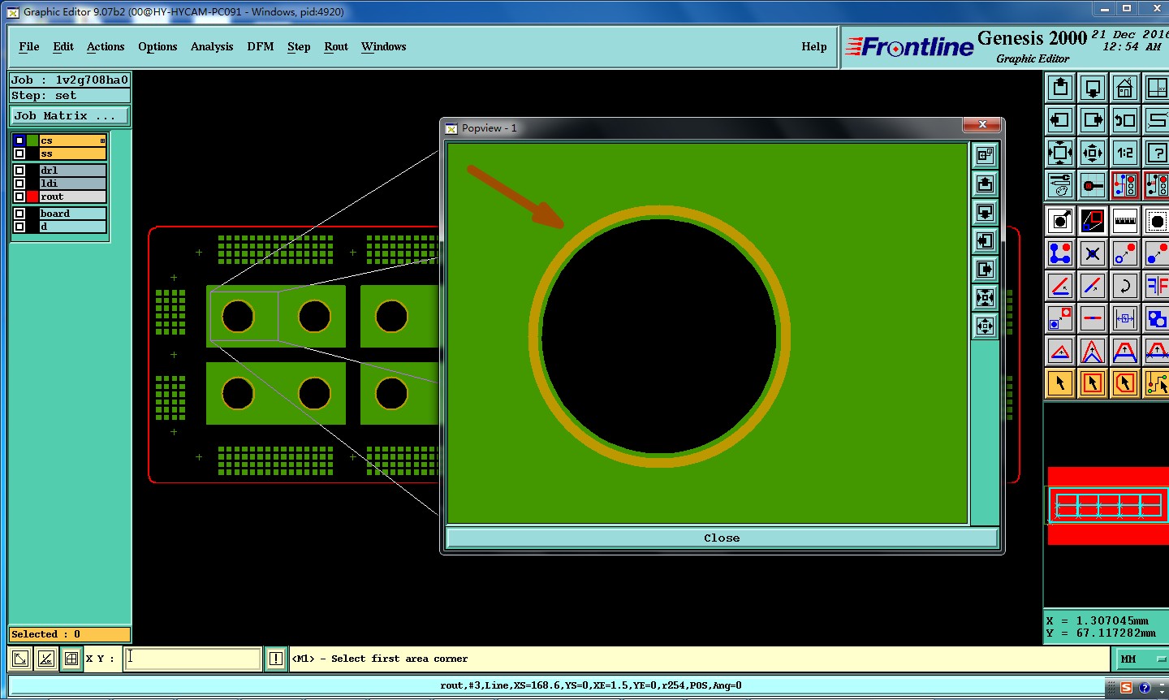Screen dimensions: 1169x700
Task: Click the copy feature square-to-square icon
Action: [x=1060, y=318]
